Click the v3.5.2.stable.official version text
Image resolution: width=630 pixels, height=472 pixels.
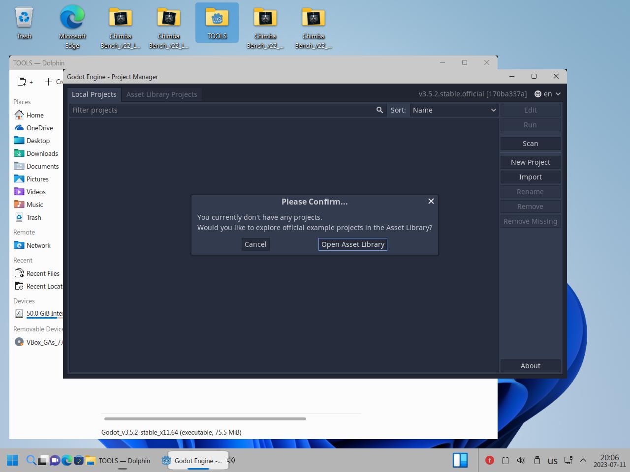click(472, 94)
